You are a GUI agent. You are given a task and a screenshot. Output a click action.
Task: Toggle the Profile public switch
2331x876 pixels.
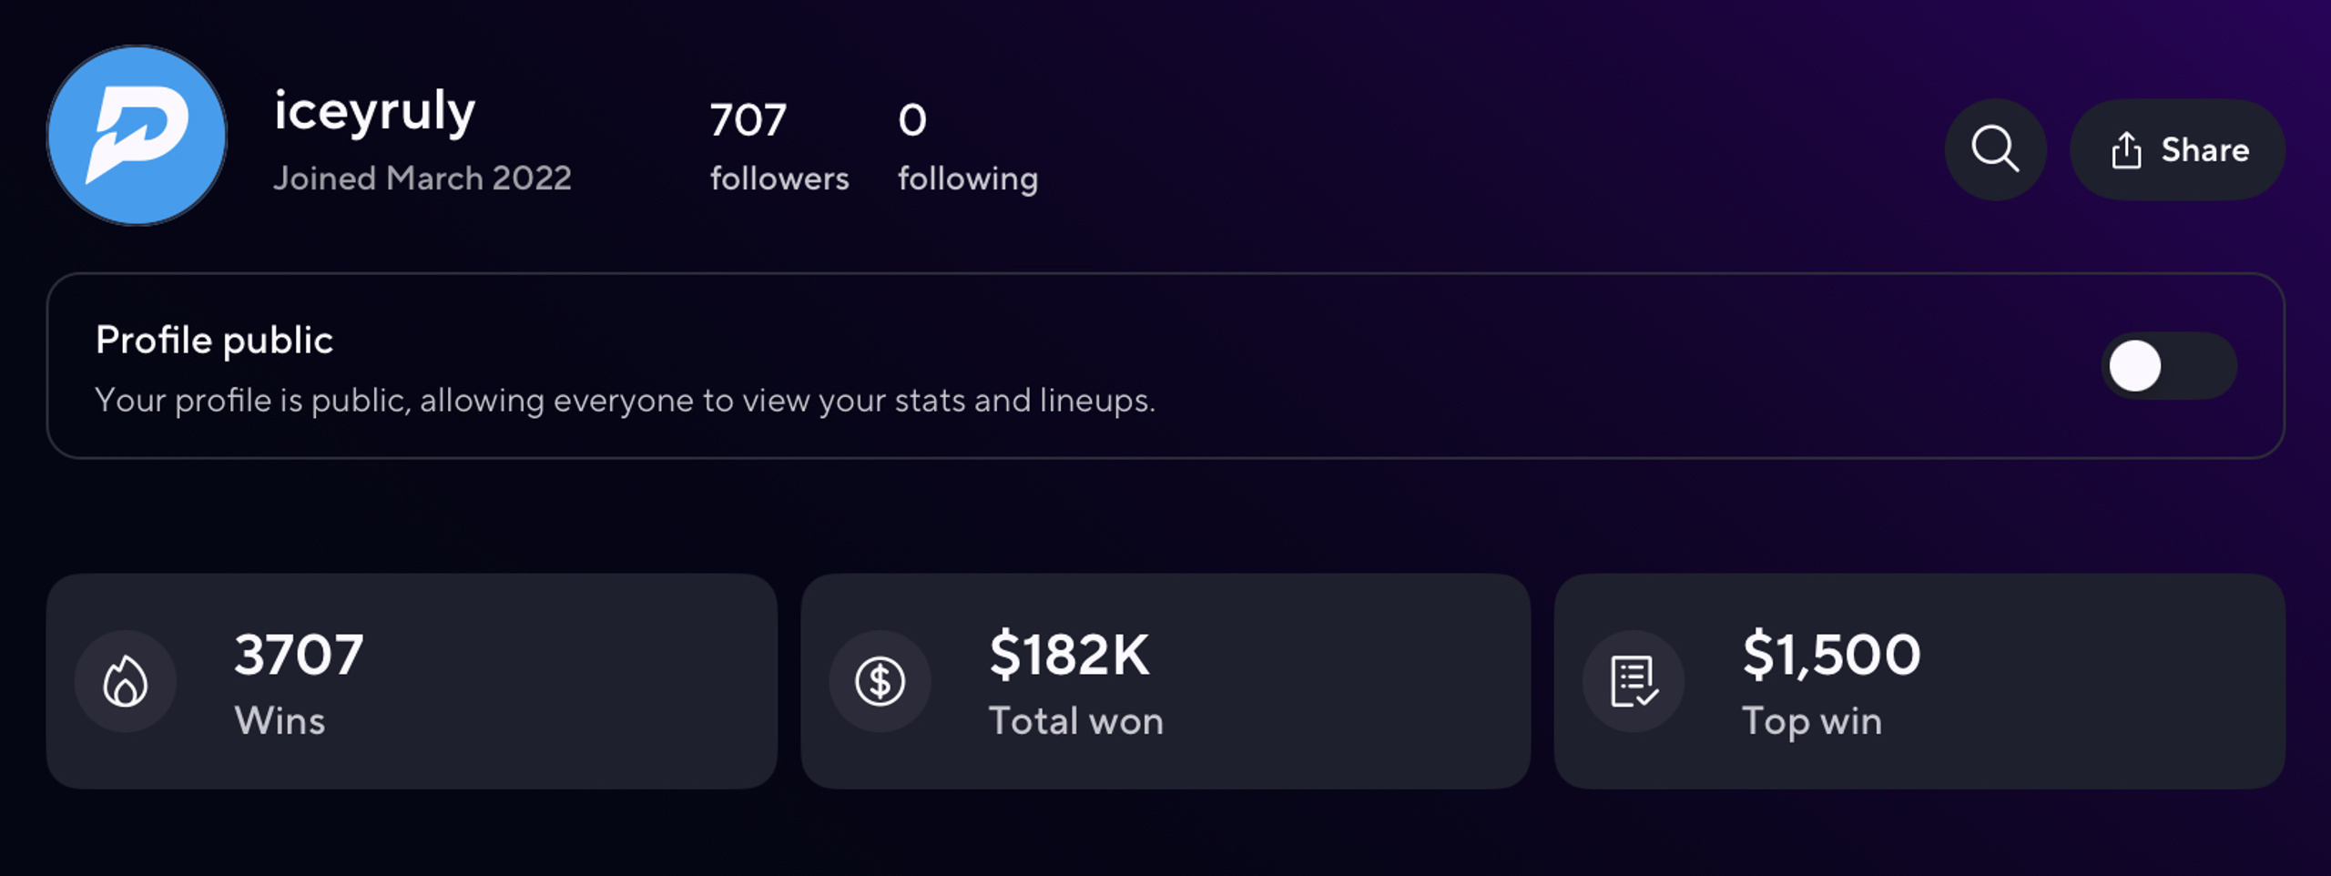point(2169,365)
